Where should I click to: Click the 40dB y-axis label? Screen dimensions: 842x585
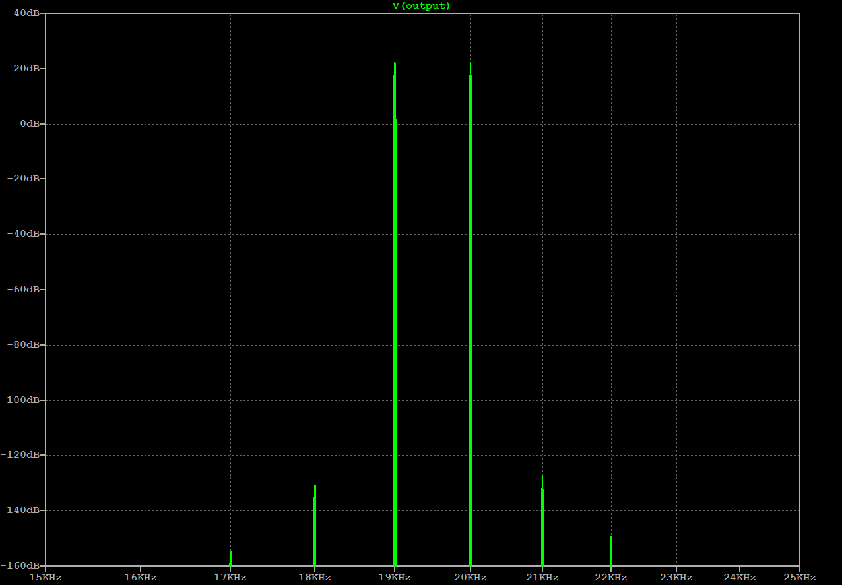[x=26, y=13]
